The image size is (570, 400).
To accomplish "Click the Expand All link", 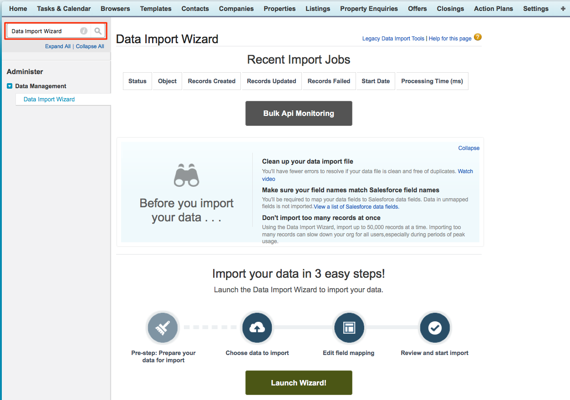I will pyautogui.click(x=58, y=46).
